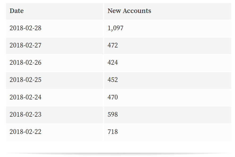The image size is (235, 157).
Task: Select the 2018-02-26 date cell
Action: point(25,63)
